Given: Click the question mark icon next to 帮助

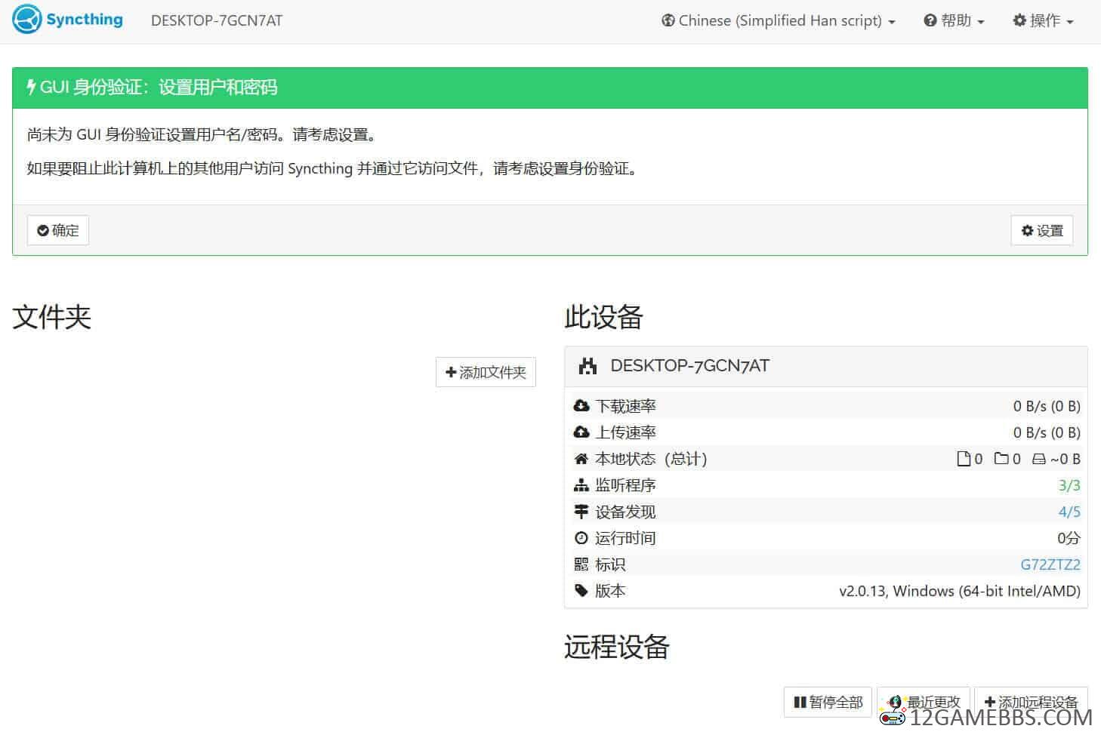Looking at the screenshot, I should (930, 21).
